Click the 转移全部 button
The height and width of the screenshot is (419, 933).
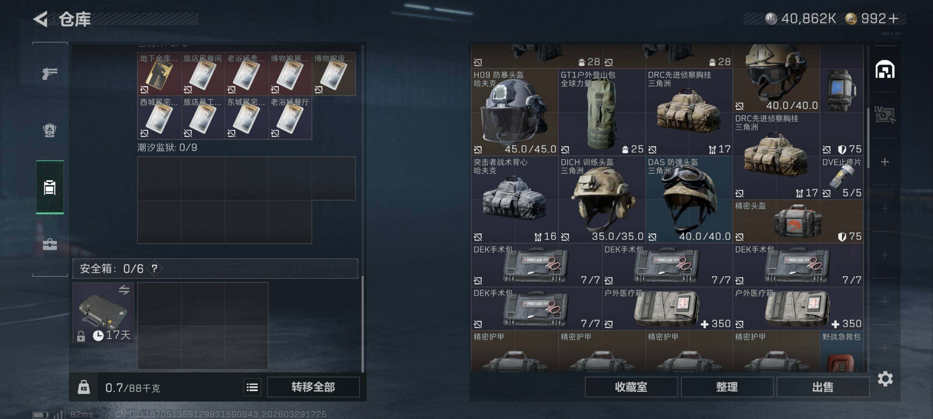point(313,387)
